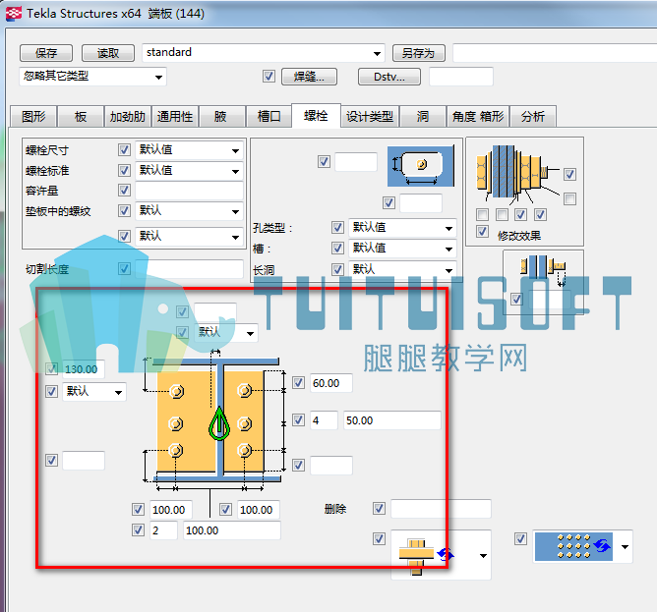Open the 设计类型 tab
657x612 pixels.
[370, 116]
